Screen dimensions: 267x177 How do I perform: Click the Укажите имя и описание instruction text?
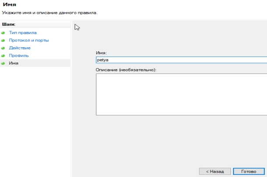(x=49, y=13)
